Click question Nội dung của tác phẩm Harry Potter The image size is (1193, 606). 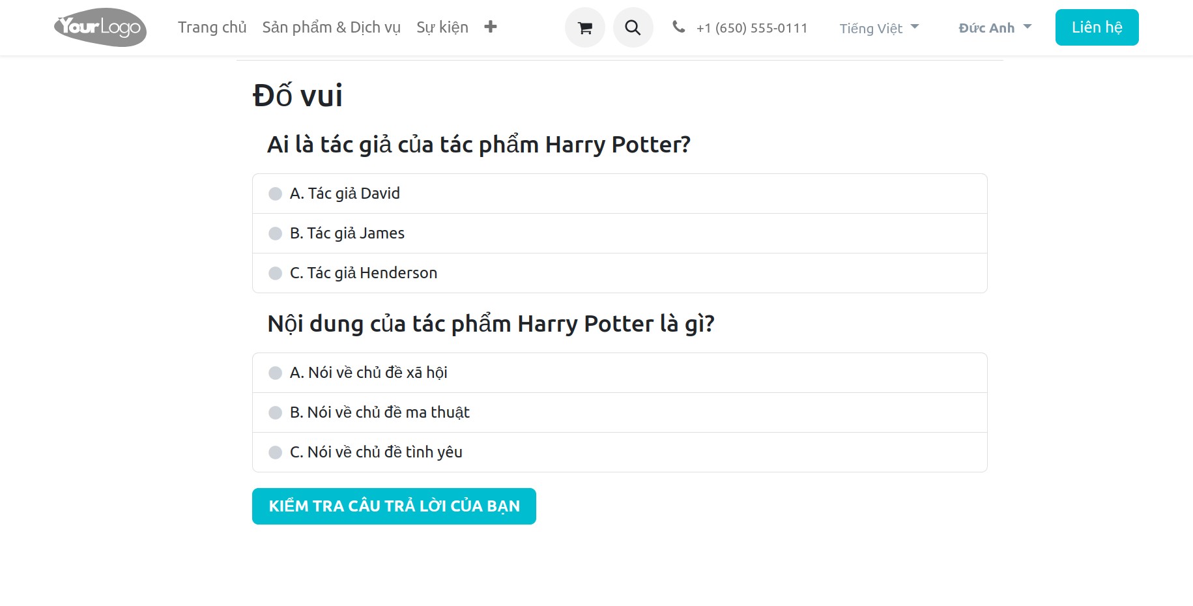click(x=491, y=324)
